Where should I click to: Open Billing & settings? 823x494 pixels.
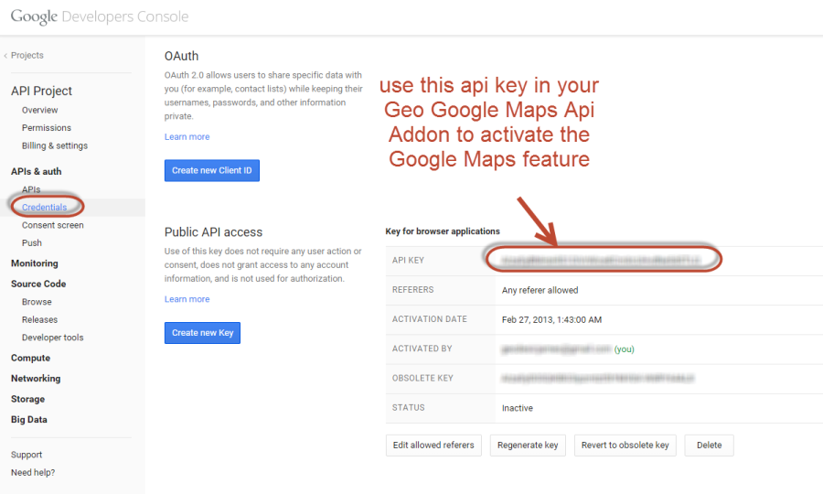tap(55, 145)
